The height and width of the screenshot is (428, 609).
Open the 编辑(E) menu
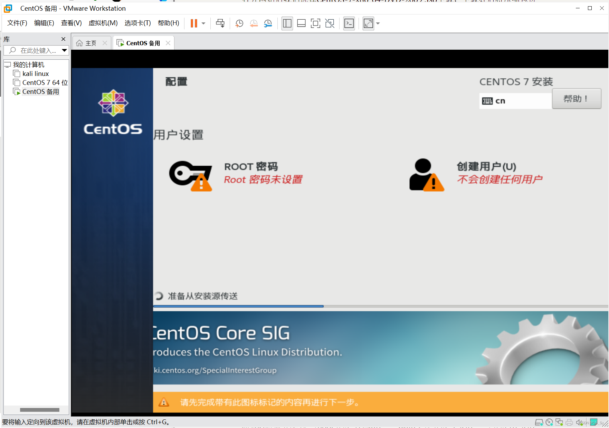pos(44,23)
